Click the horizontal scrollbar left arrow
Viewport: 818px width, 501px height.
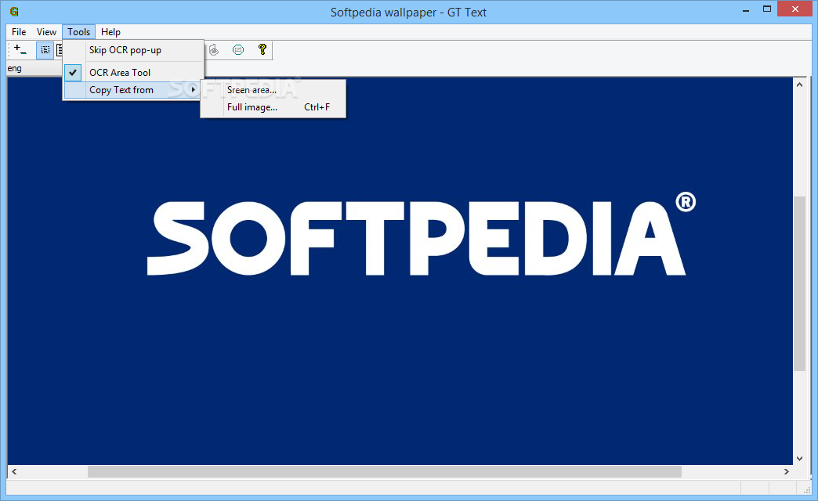pyautogui.click(x=14, y=472)
